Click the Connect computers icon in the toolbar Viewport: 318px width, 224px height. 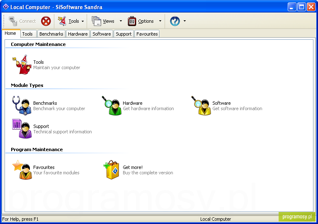(x=13, y=21)
